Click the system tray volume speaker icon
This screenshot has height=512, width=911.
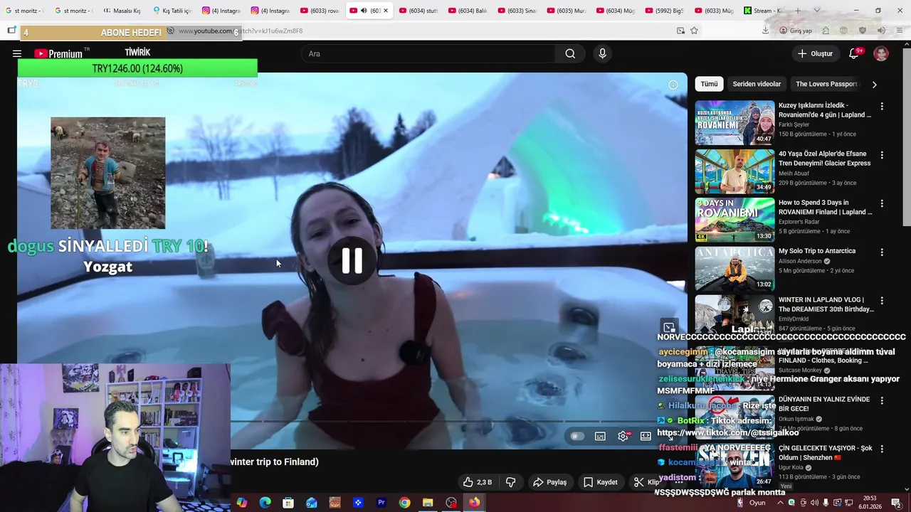(814, 503)
